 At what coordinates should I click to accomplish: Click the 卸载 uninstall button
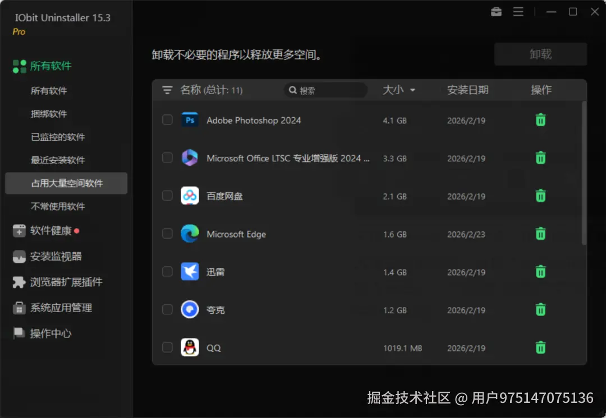pyautogui.click(x=540, y=54)
